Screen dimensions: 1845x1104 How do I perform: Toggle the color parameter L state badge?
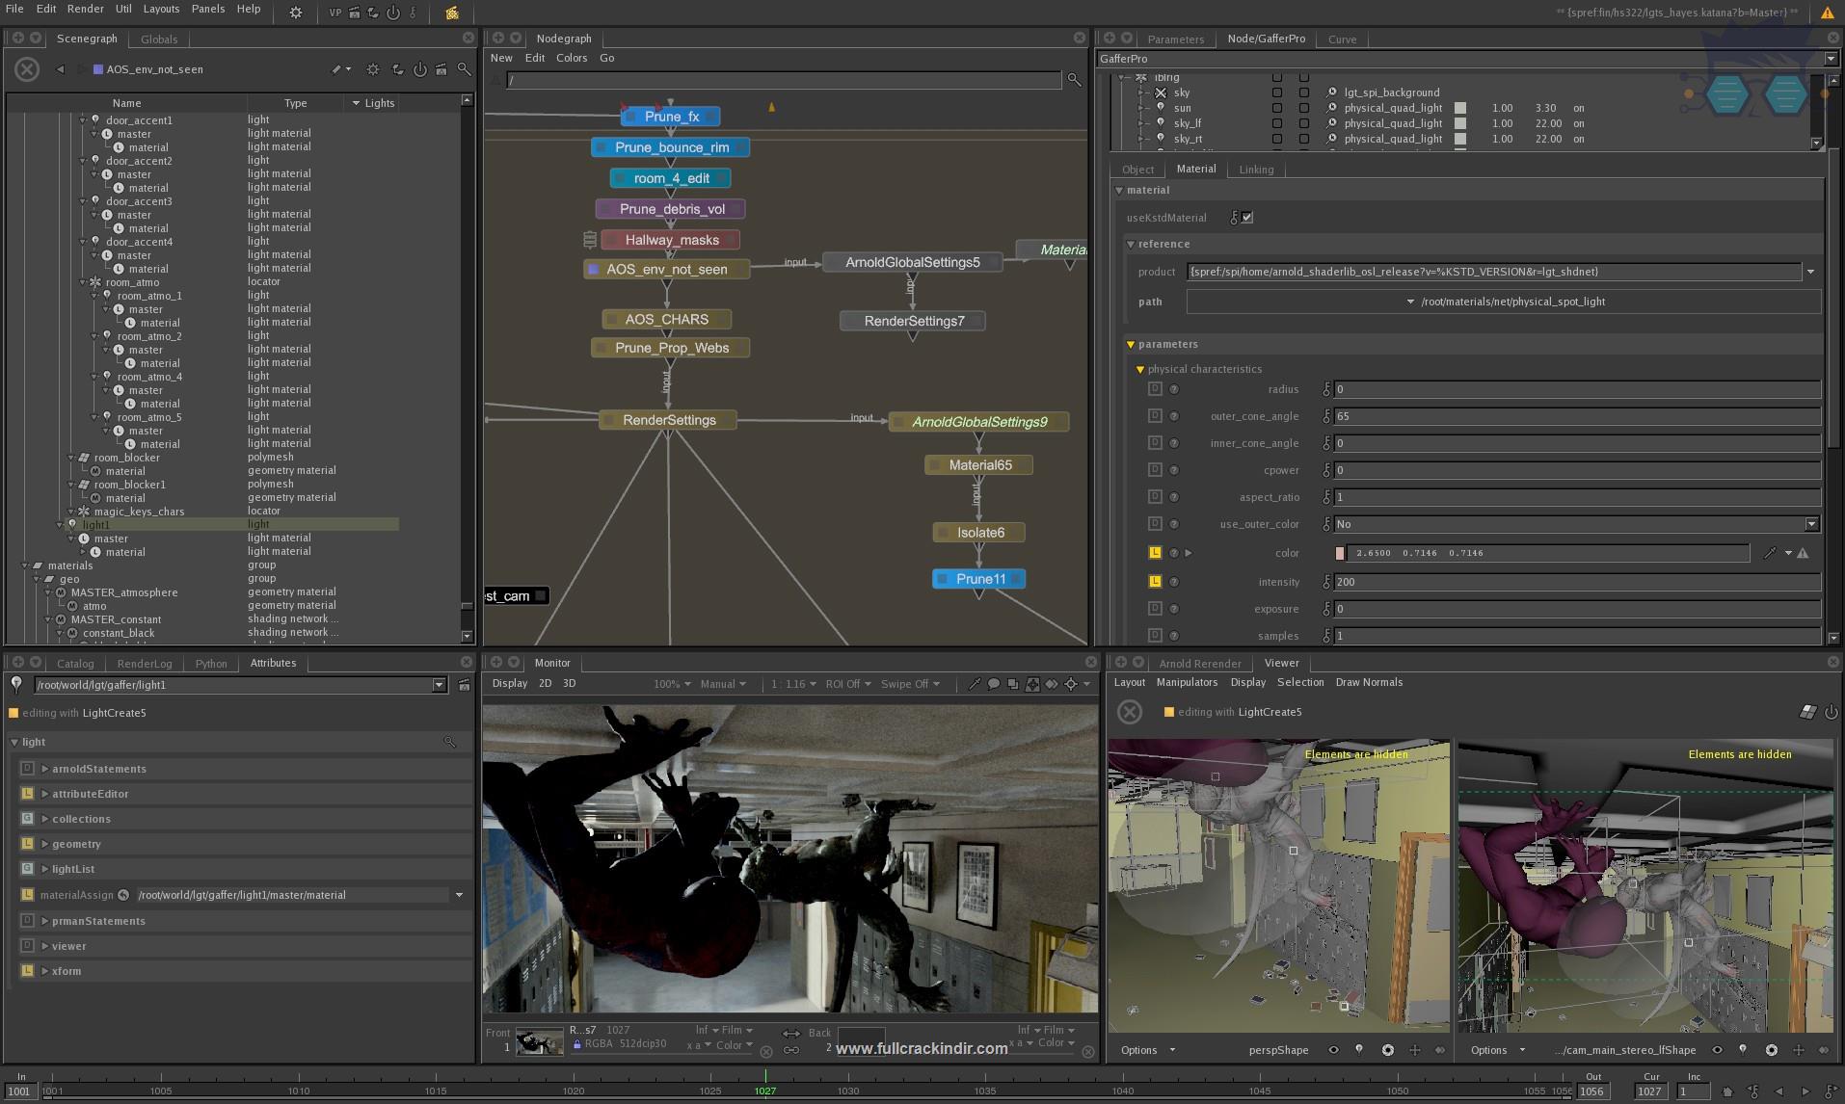pyautogui.click(x=1155, y=553)
